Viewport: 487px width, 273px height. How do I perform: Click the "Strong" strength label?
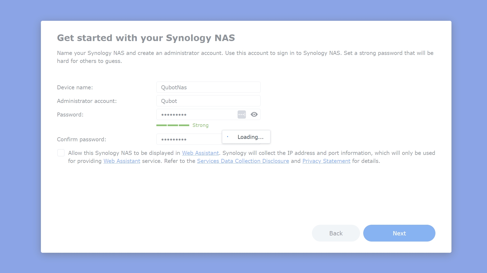(200, 125)
